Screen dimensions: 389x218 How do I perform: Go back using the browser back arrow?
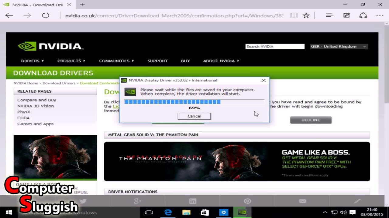pos(9,15)
